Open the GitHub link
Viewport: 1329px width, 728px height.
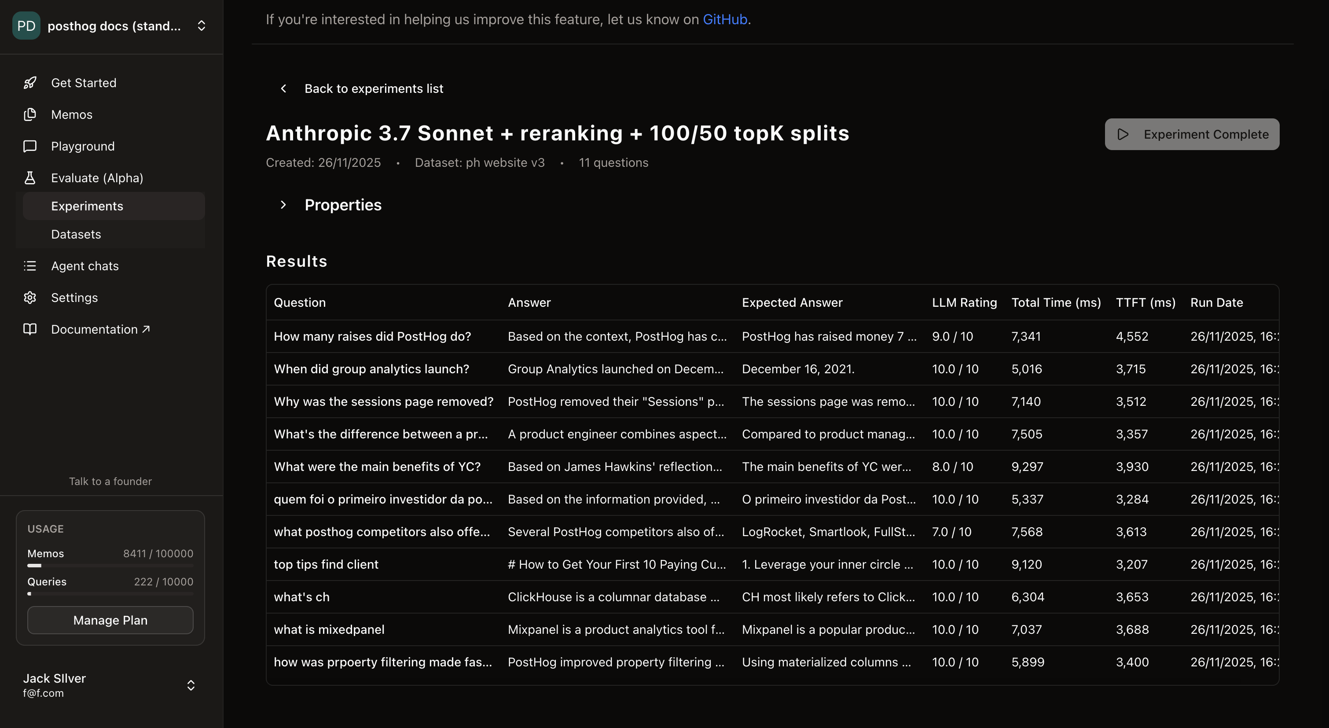coord(724,19)
